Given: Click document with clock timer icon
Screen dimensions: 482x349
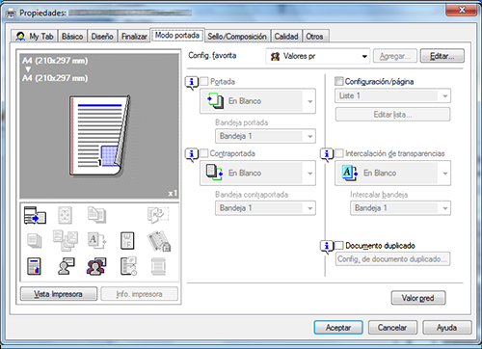Looking at the screenshot, I should tap(128, 266).
